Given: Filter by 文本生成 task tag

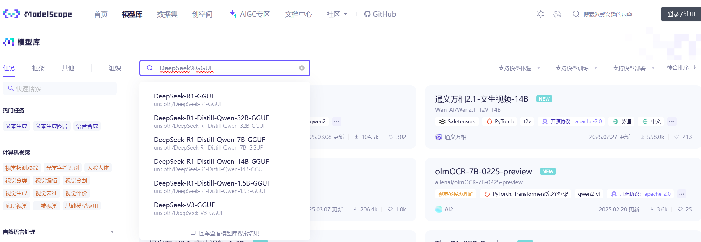Looking at the screenshot, I should 16,126.
